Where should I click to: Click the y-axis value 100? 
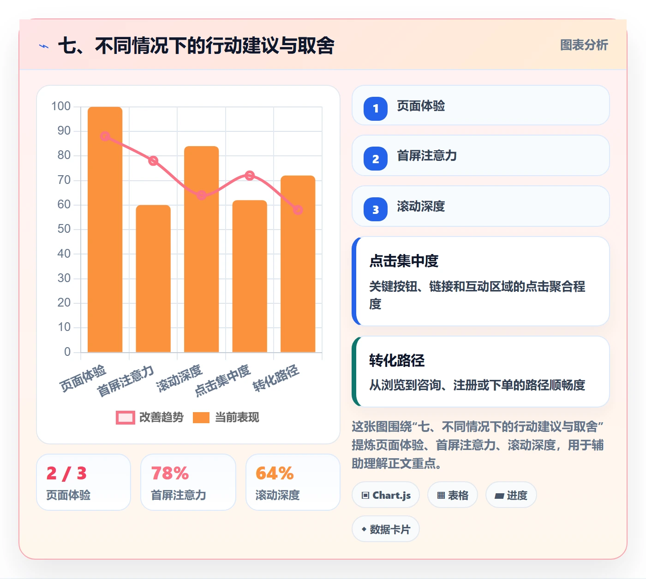(x=61, y=106)
